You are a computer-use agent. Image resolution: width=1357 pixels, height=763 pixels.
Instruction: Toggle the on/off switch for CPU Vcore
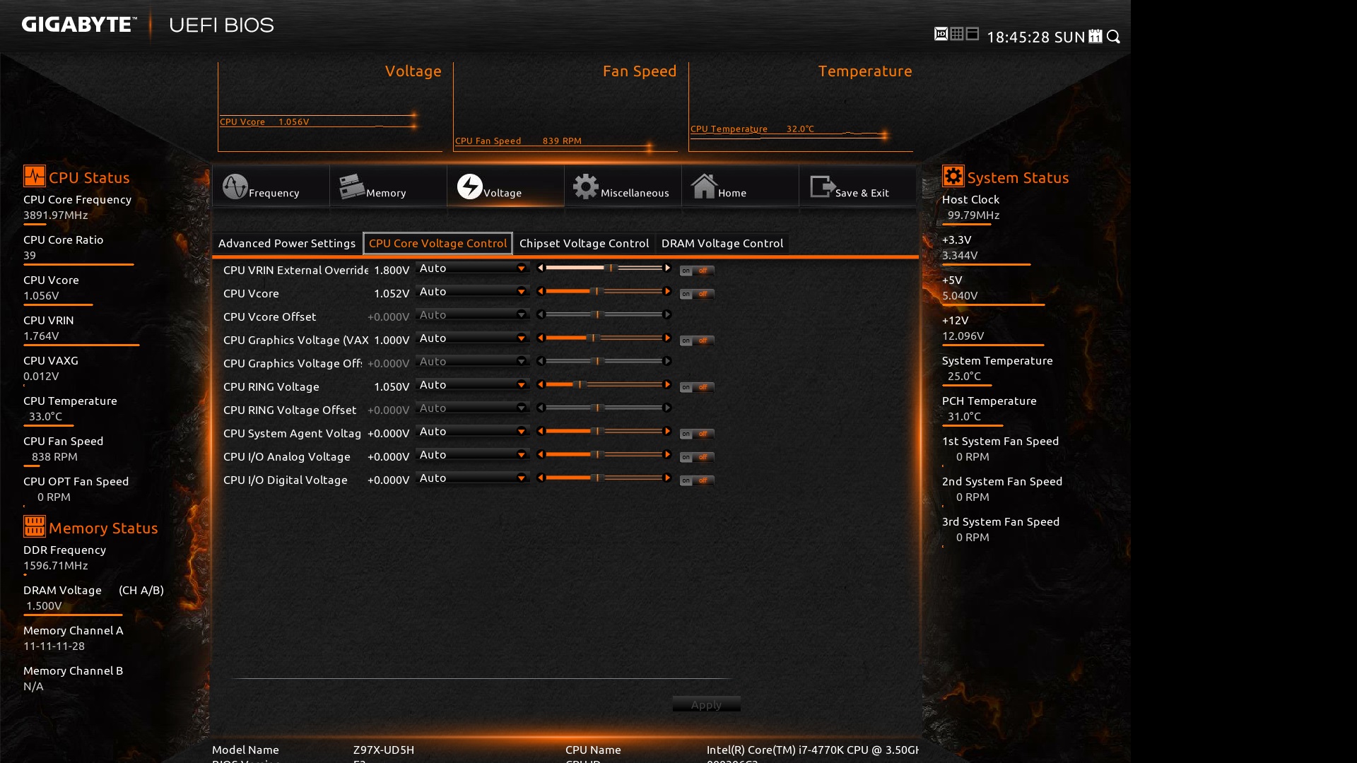697,294
